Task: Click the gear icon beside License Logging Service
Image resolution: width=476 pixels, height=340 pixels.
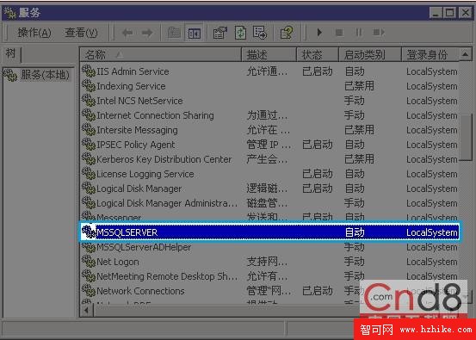Action: [x=89, y=174]
